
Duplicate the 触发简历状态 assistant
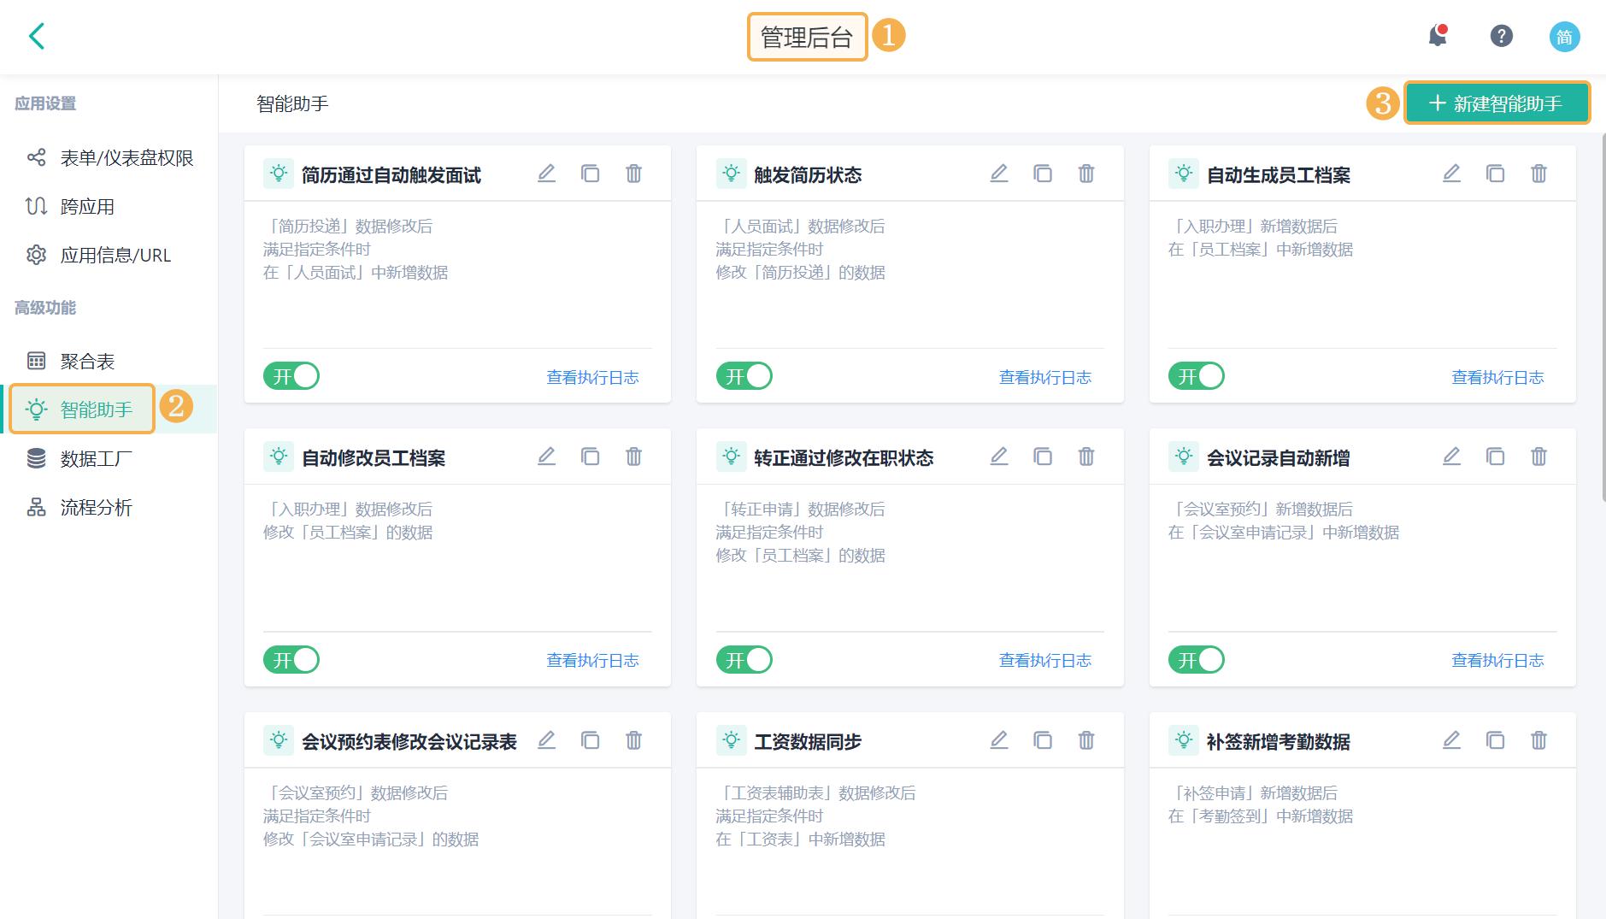coord(1043,173)
